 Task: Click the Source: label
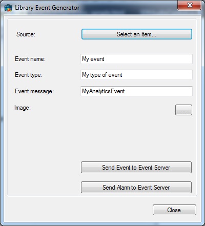26,34
